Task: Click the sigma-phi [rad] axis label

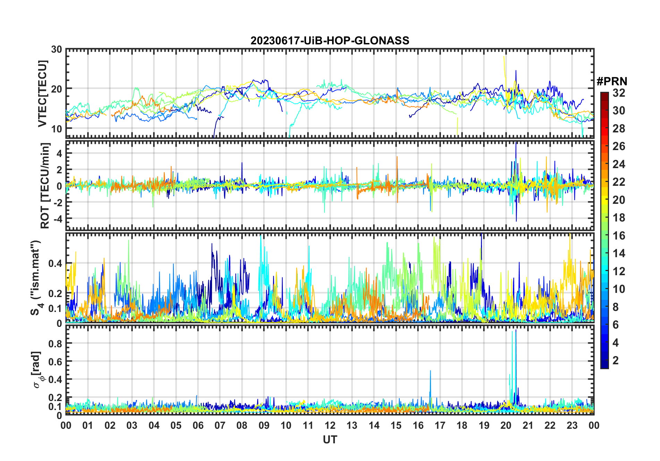Action: 39,369
